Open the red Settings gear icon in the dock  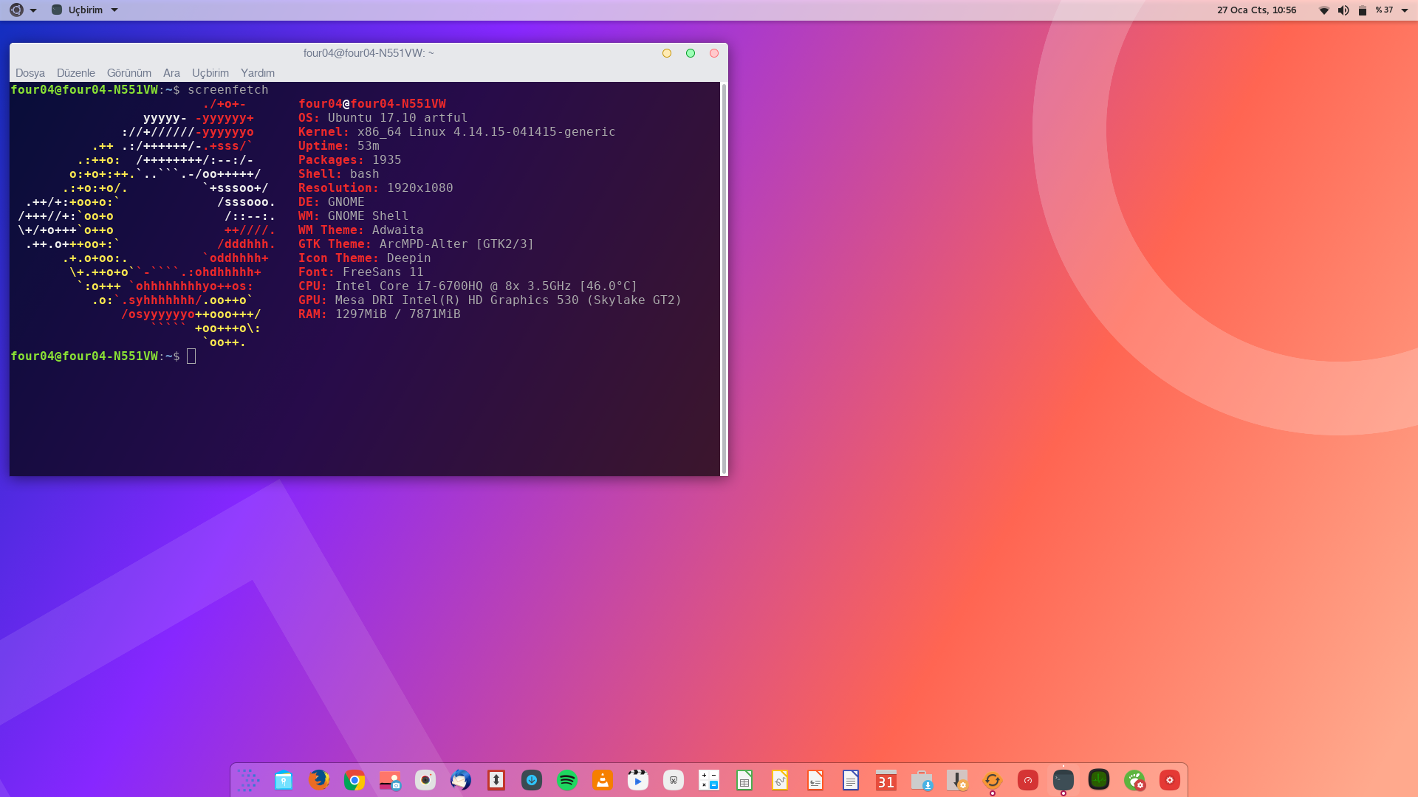(1170, 780)
